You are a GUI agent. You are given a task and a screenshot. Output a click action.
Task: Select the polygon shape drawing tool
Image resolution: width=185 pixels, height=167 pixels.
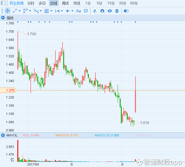25,11
